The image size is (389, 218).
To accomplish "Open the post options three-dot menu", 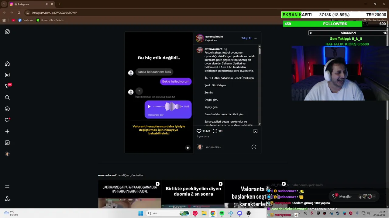I will [x=255, y=38].
